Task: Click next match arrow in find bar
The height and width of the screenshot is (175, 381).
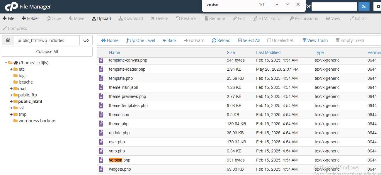Action: click(x=287, y=4)
